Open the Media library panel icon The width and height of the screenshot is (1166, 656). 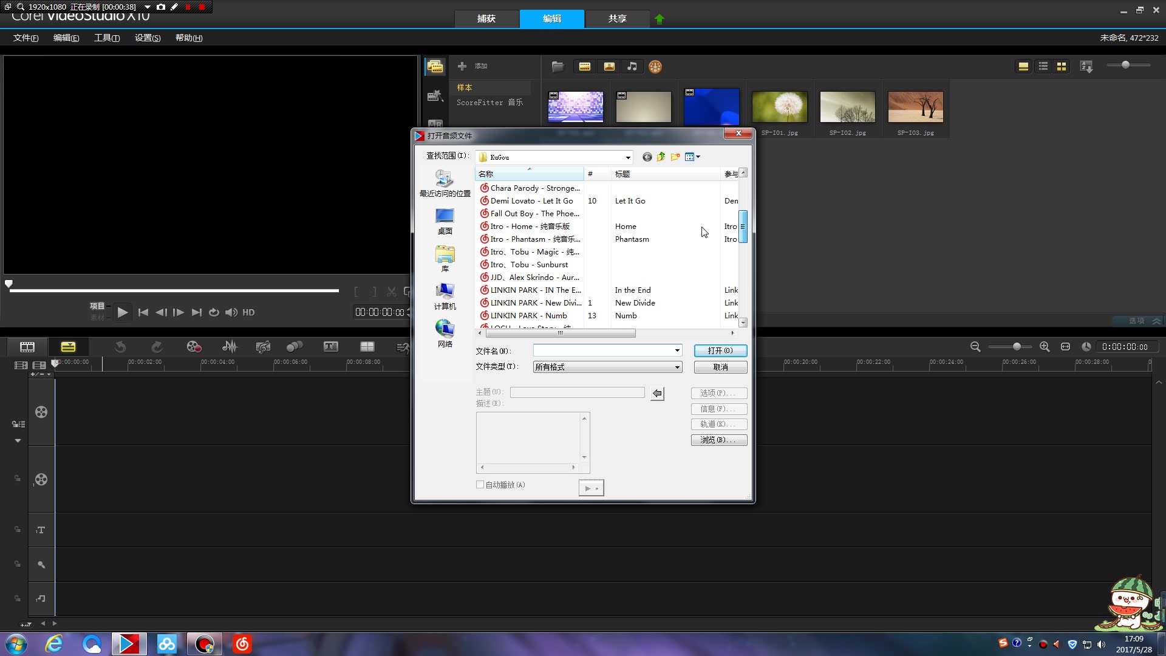(435, 67)
